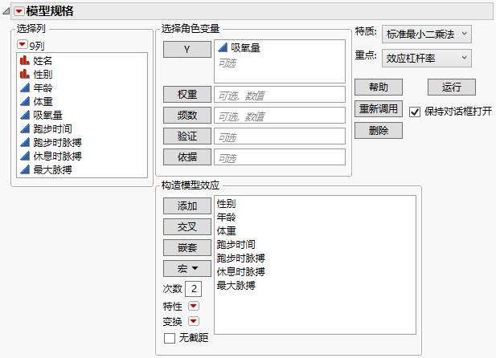Click the nominal icon next to 姓名

[x=25, y=60]
